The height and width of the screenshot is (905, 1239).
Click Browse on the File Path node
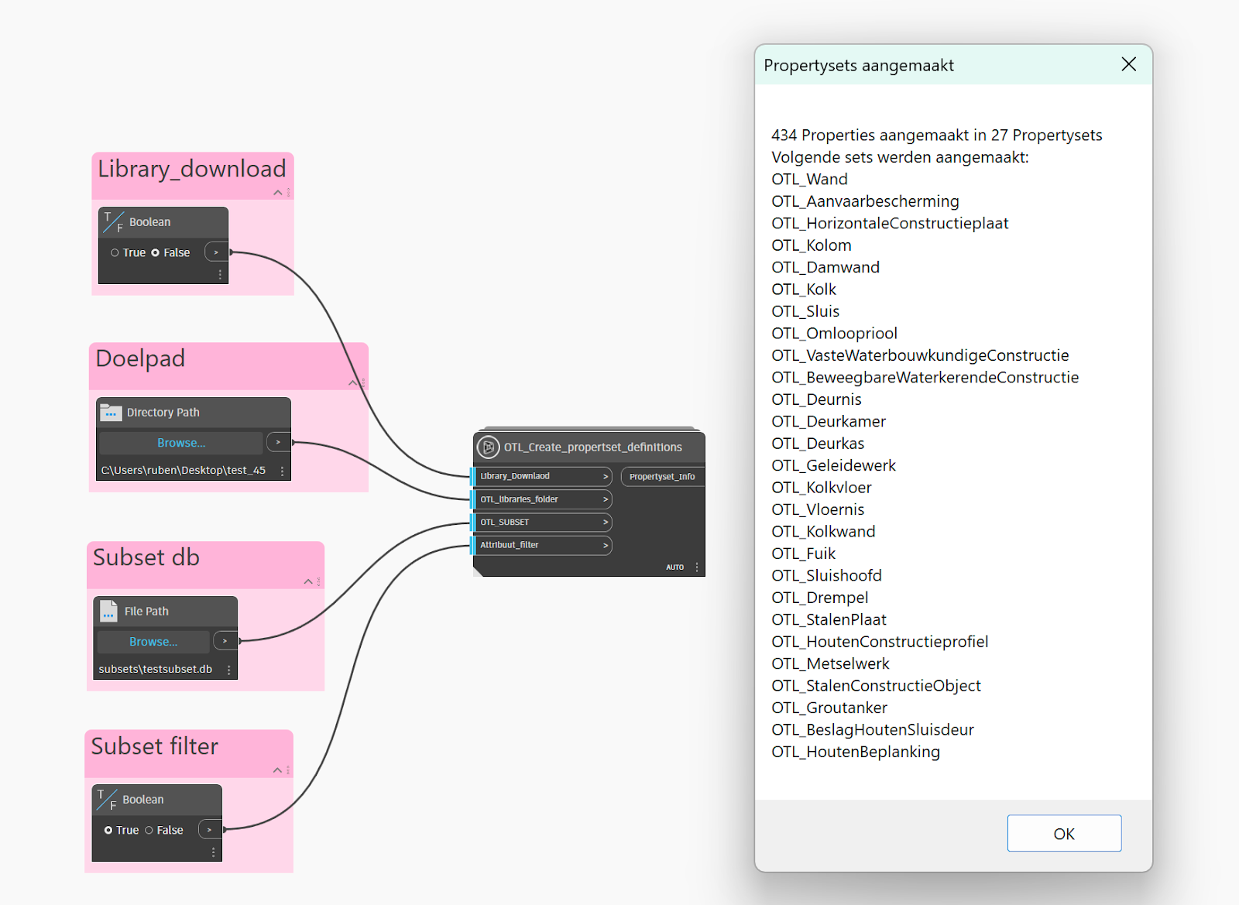[152, 641]
